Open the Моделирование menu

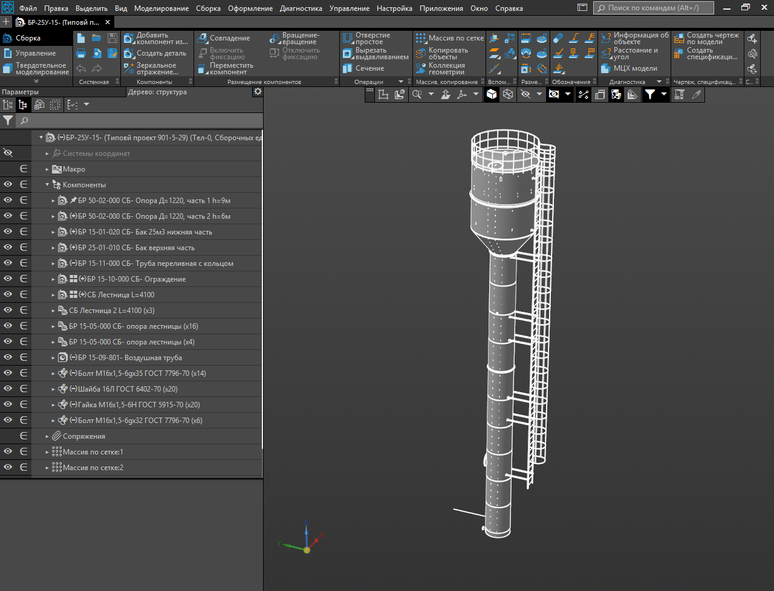click(161, 8)
